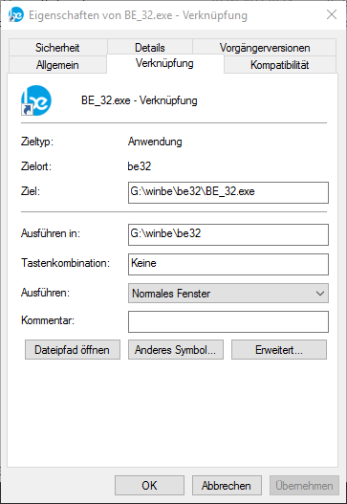Focus the Tastenkombination field showing Keine
Viewport: 347px width, 504px height.
coord(228,264)
